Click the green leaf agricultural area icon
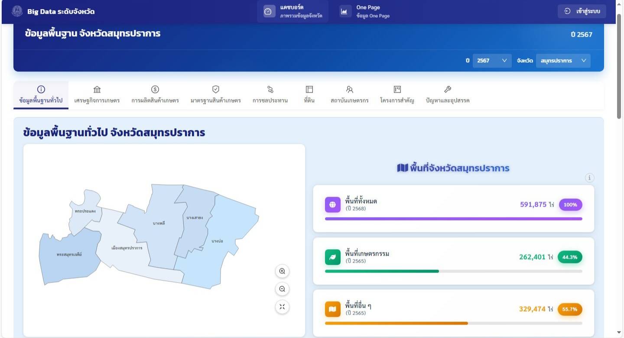 click(x=332, y=257)
